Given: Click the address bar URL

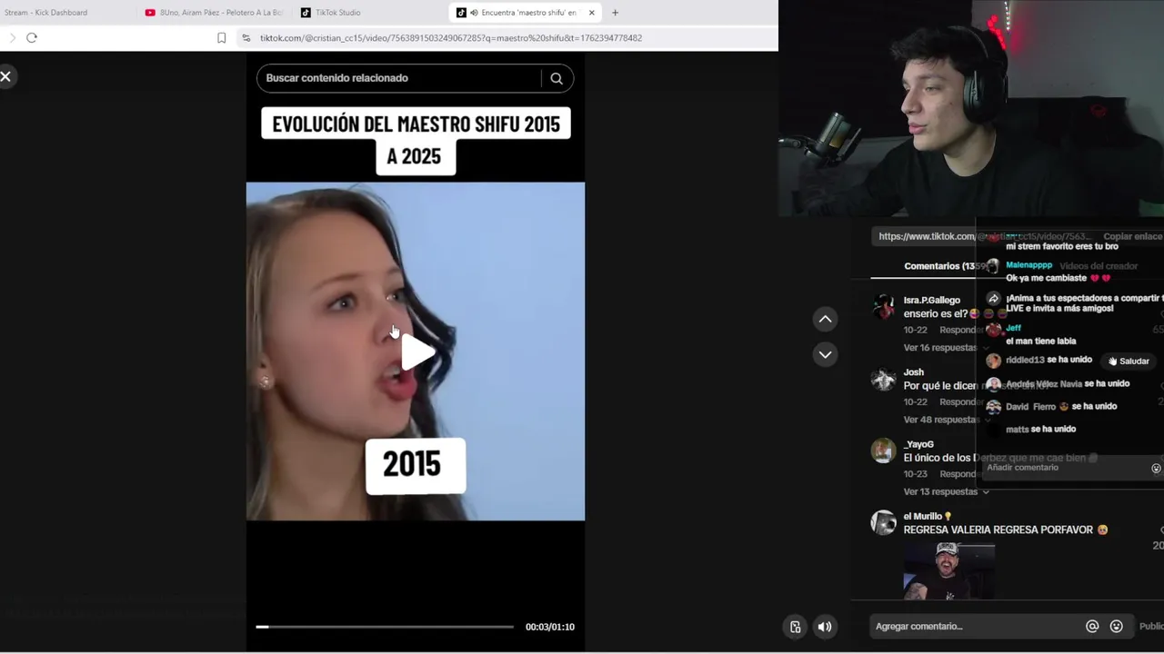Looking at the screenshot, I should (451, 38).
